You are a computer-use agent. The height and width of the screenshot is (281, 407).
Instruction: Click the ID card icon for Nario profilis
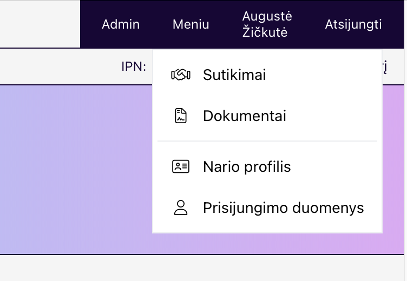pos(180,166)
